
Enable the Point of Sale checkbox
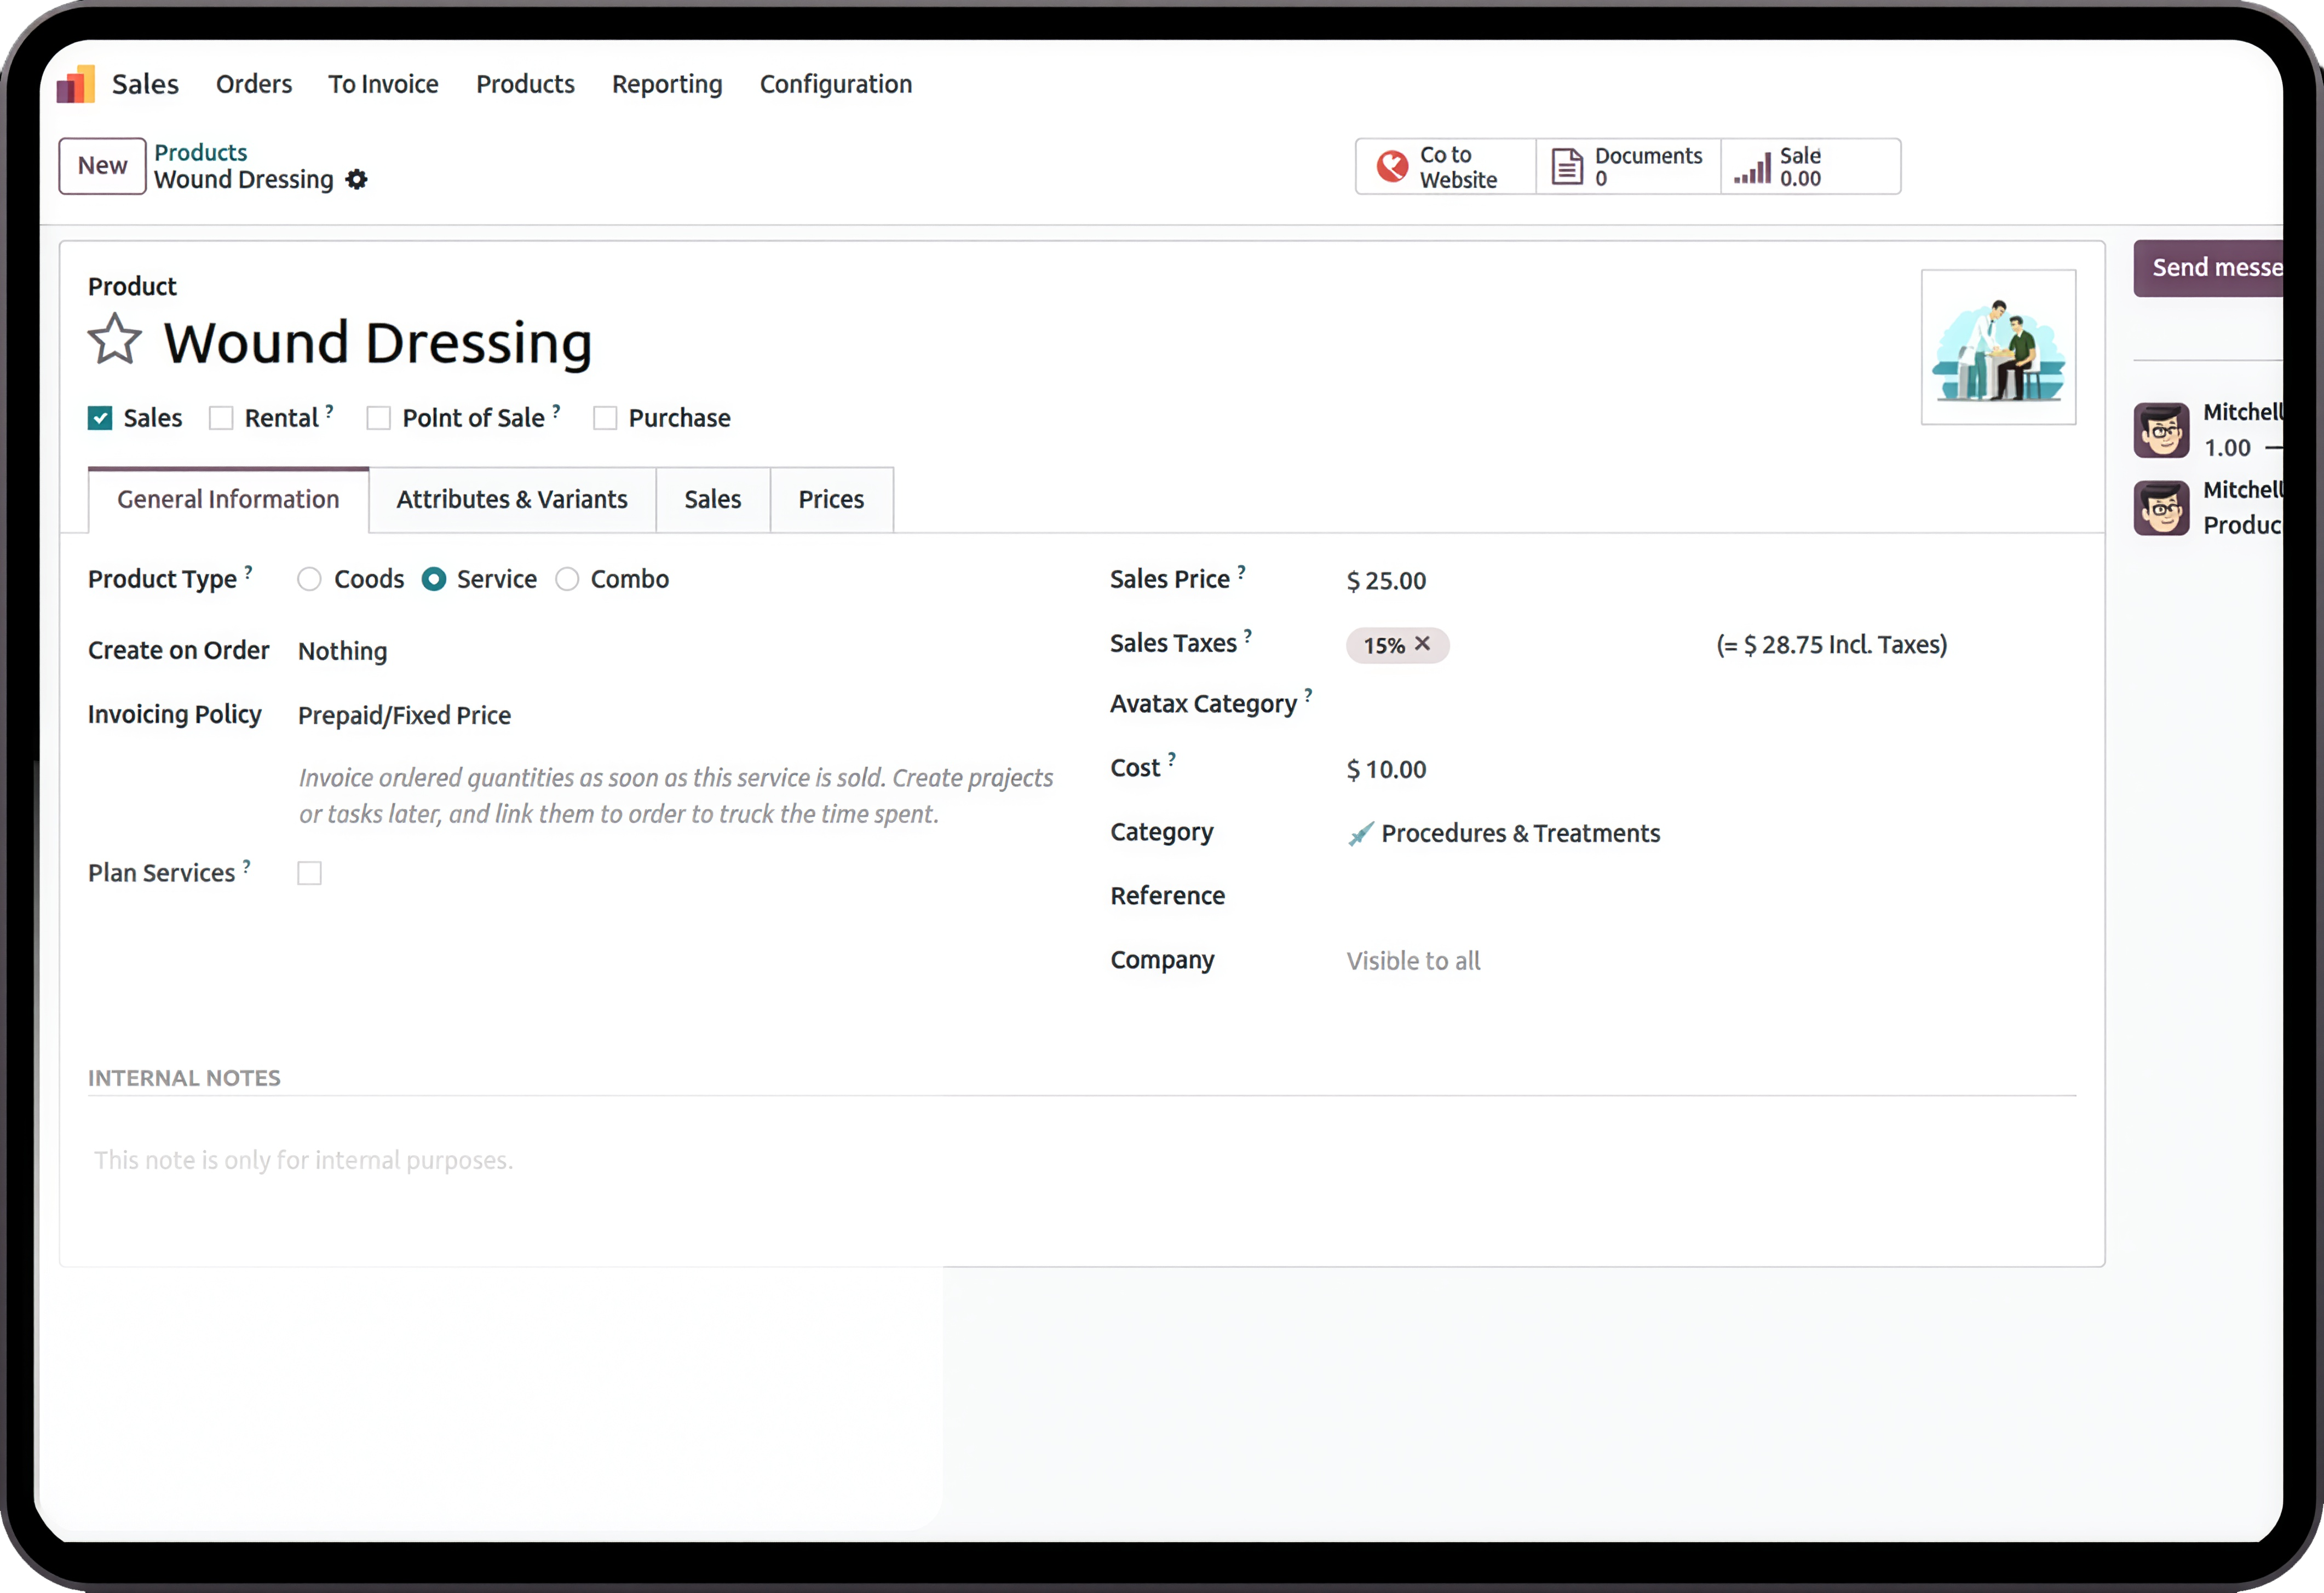click(x=378, y=418)
